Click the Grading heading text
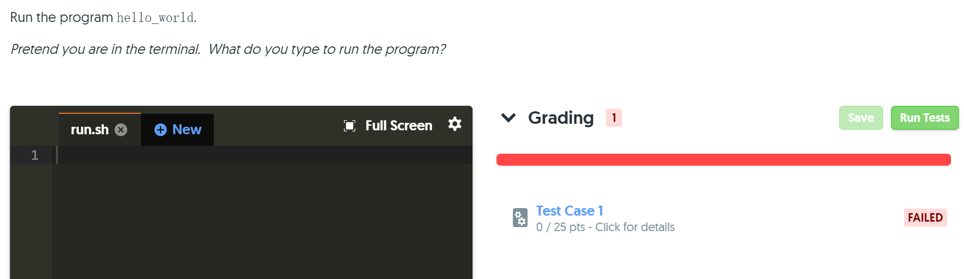Screen dimensions: 964x279 click(x=561, y=118)
